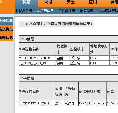The height and width of the screenshot is (113, 118).
Task: Open the 状态 top tab
Action: tap(27, 2)
